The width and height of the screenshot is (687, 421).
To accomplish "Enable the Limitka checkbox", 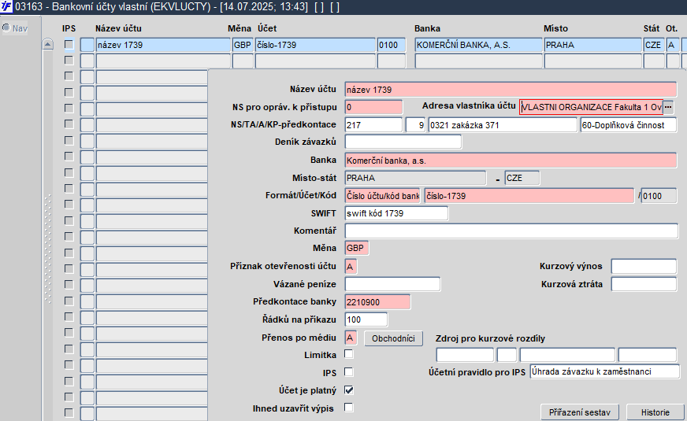I will click(349, 354).
